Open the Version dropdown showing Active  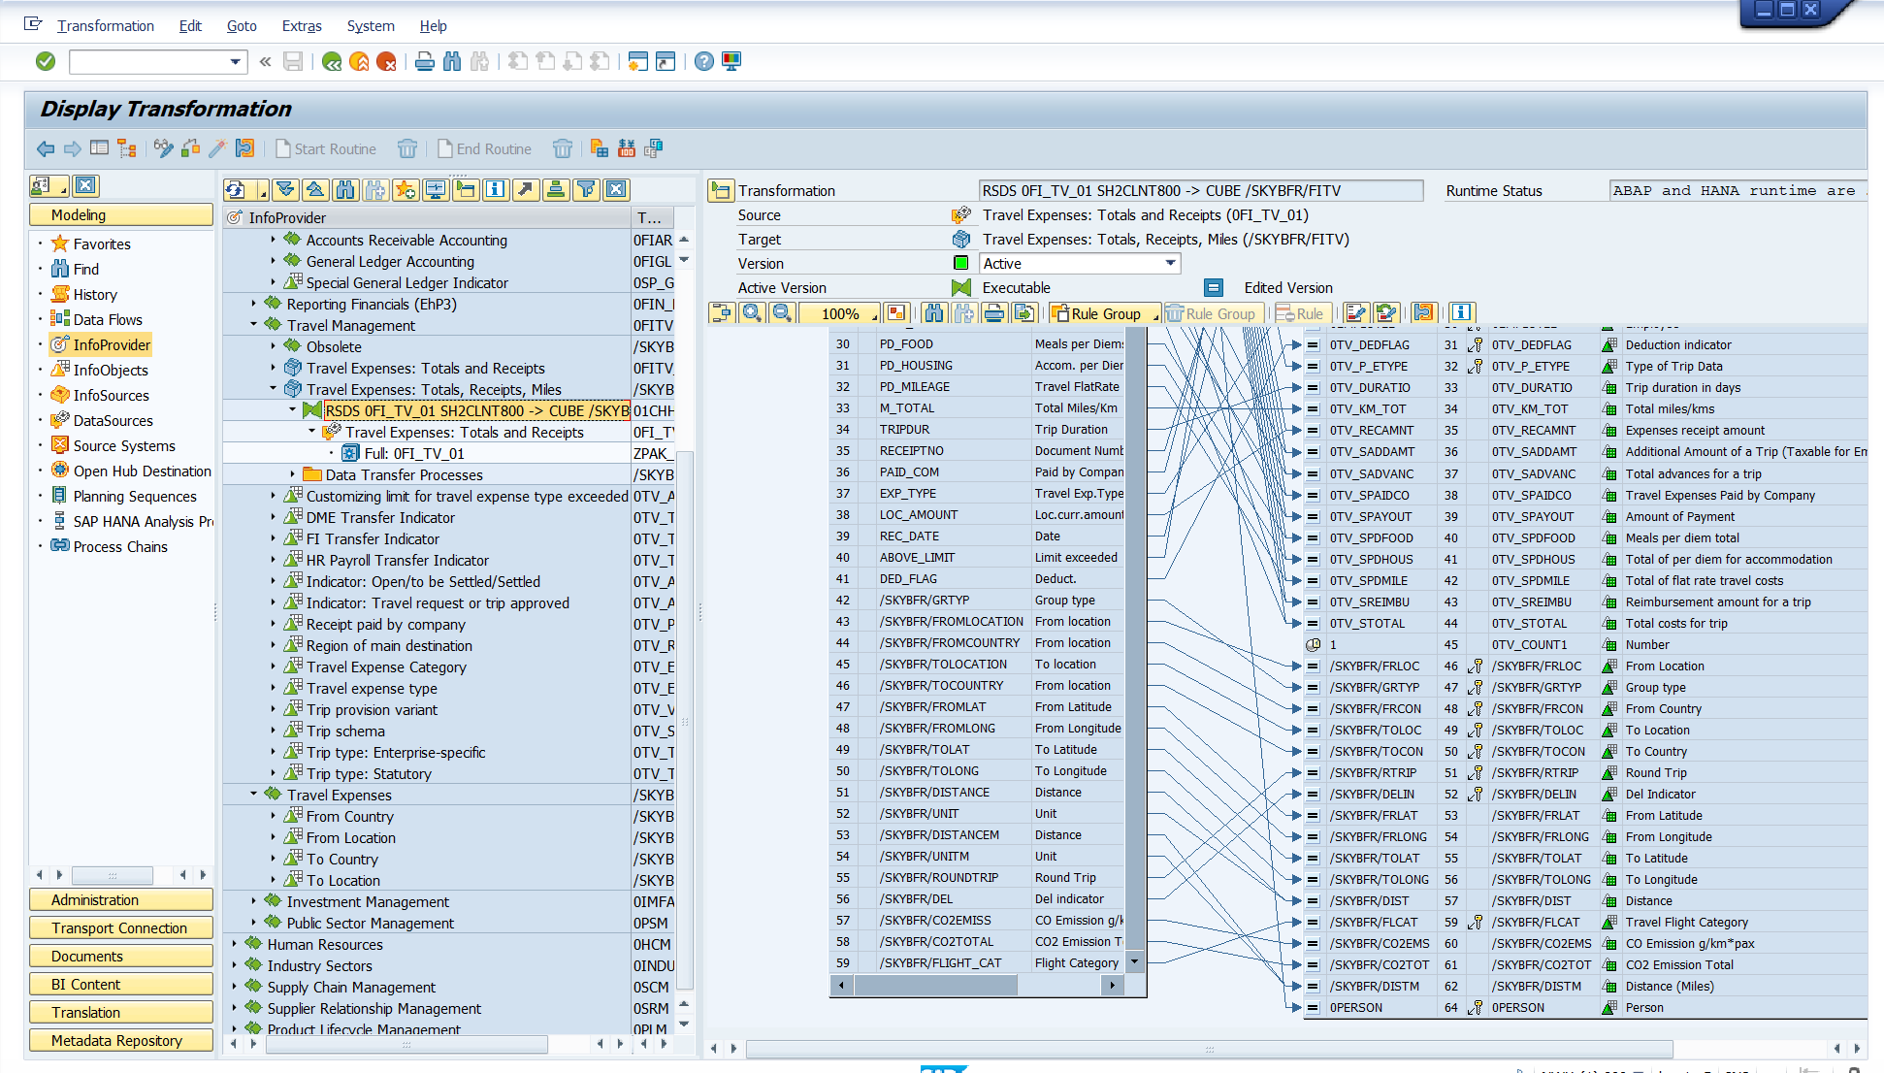tap(1170, 264)
